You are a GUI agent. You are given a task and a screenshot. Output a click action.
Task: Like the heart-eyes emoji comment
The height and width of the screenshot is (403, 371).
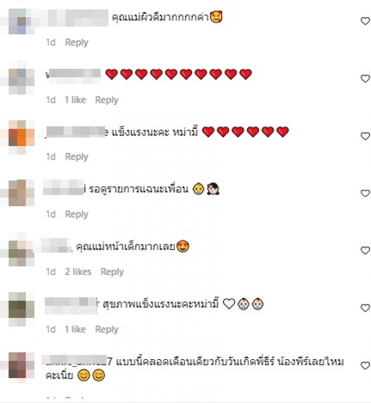365,250
